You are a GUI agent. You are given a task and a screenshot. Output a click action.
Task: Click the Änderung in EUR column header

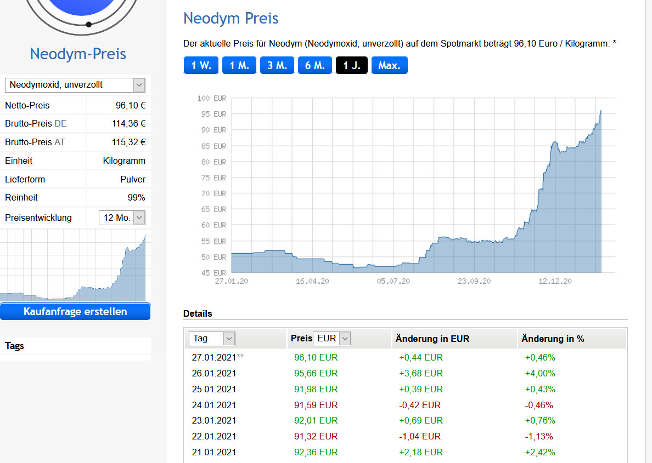(432, 339)
